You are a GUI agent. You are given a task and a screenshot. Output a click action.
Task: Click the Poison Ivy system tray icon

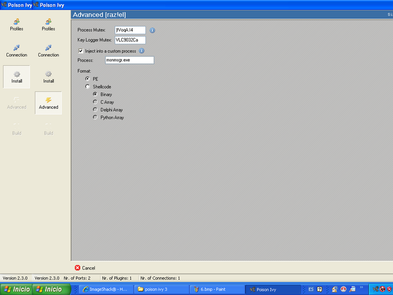pyautogui.click(x=375, y=289)
